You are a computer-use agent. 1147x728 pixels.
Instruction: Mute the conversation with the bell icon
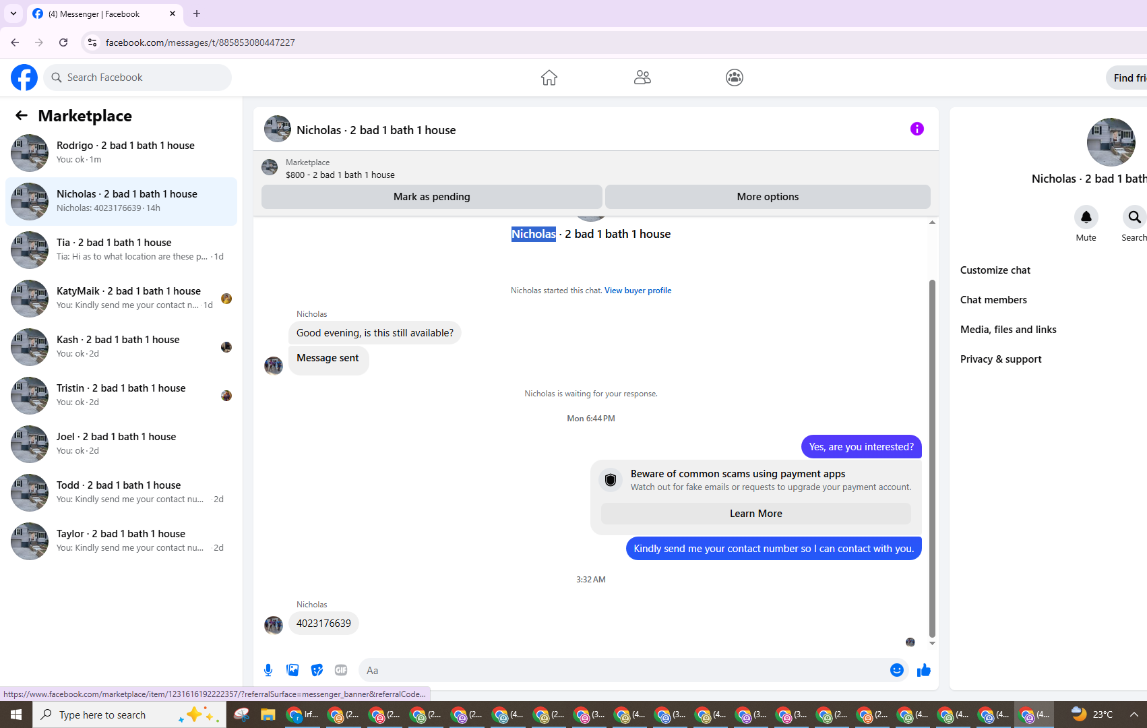1086,217
